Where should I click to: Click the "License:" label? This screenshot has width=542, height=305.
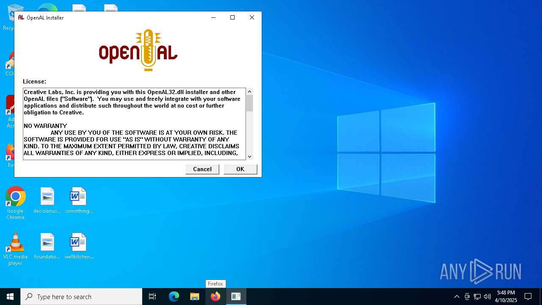point(34,81)
